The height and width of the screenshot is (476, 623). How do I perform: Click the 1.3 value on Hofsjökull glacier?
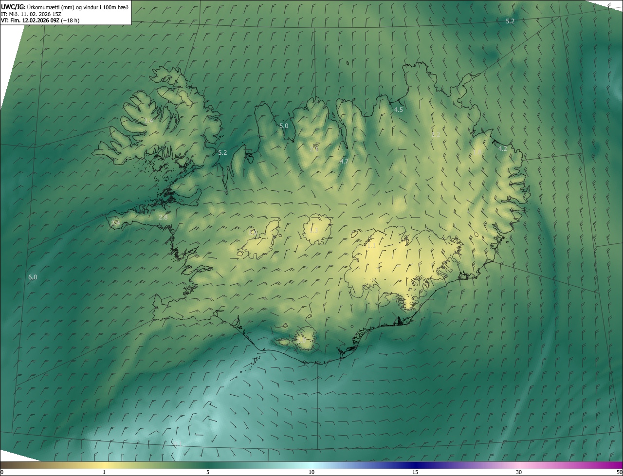(x=314, y=231)
